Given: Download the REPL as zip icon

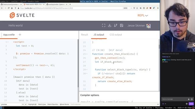Looking at the screenshot, I should 110,25.
